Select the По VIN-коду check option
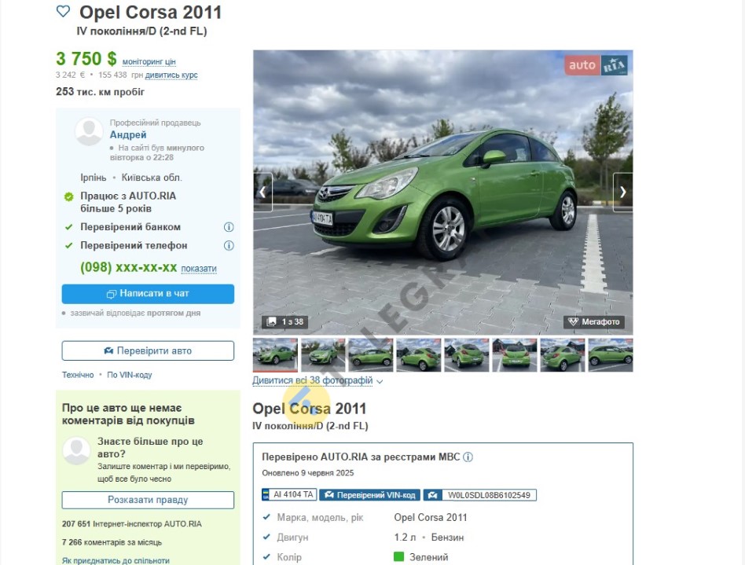Image resolution: width=745 pixels, height=565 pixels. click(x=130, y=375)
